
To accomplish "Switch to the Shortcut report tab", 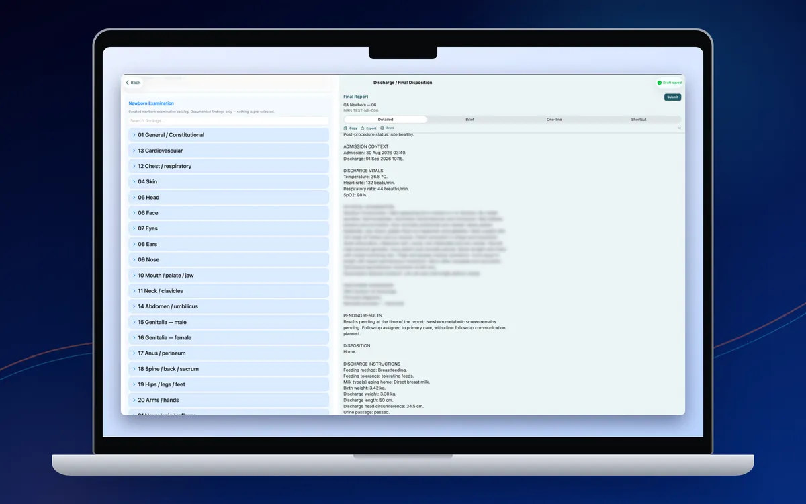I will 639,120.
